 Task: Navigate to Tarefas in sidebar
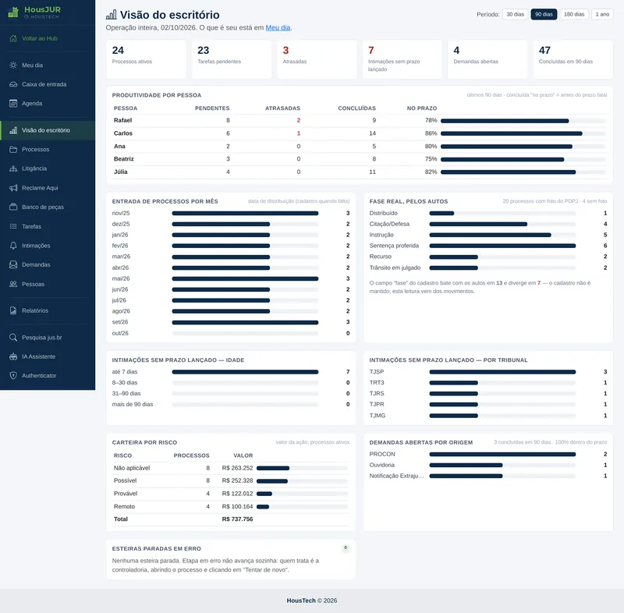48,226
